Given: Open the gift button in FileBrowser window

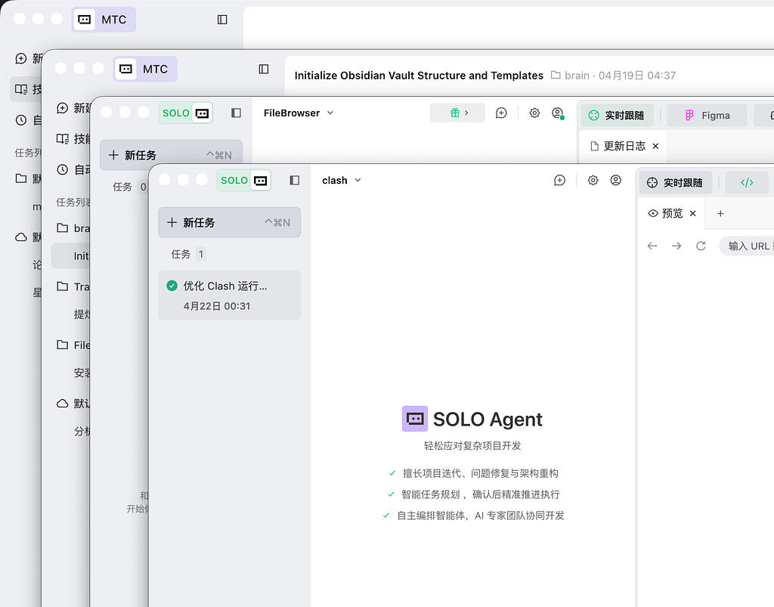Looking at the screenshot, I should [457, 113].
